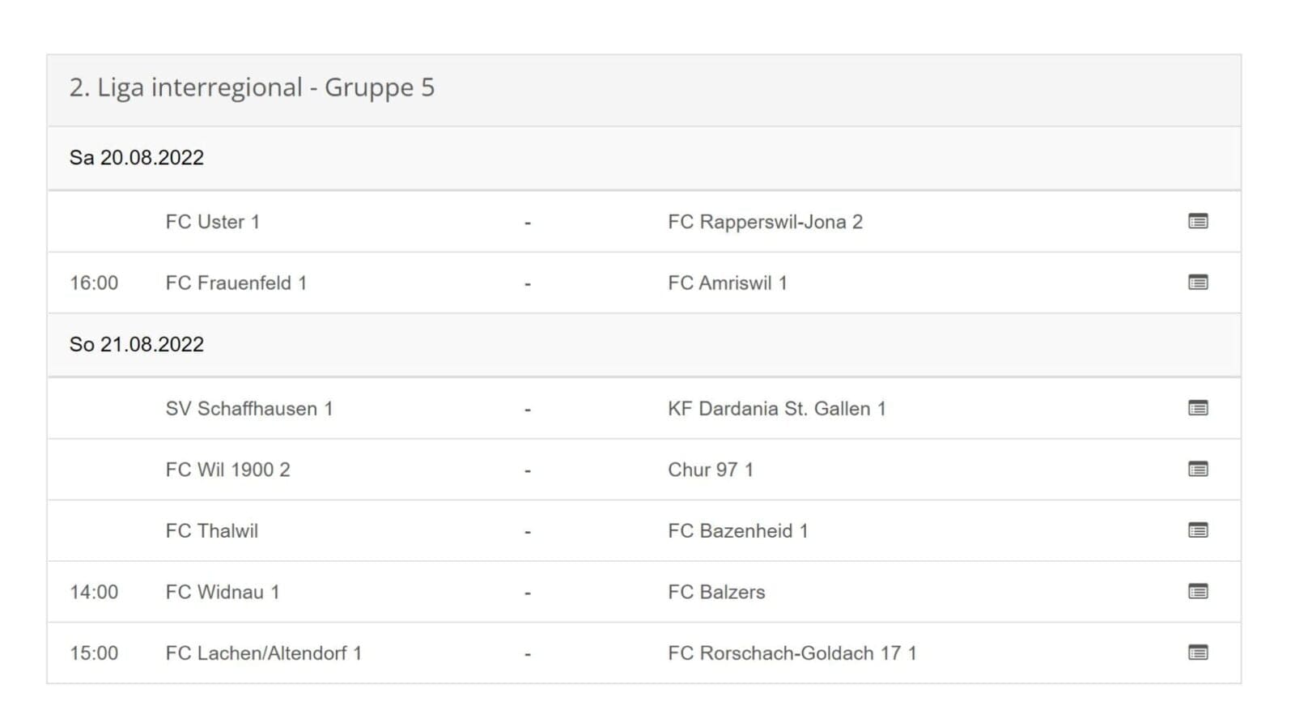The image size is (1295, 723).
Task: Click details icon in FC Frauenfeld 1 row
Action: coord(1198,283)
